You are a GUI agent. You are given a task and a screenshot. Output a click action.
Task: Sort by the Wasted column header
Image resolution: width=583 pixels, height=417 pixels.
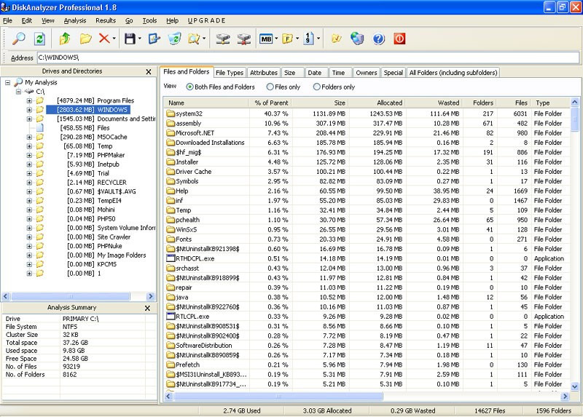(433, 103)
